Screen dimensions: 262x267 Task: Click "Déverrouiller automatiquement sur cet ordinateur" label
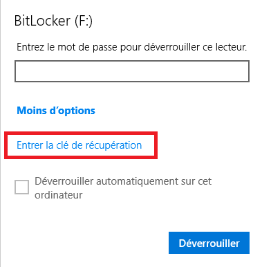tap(123, 188)
